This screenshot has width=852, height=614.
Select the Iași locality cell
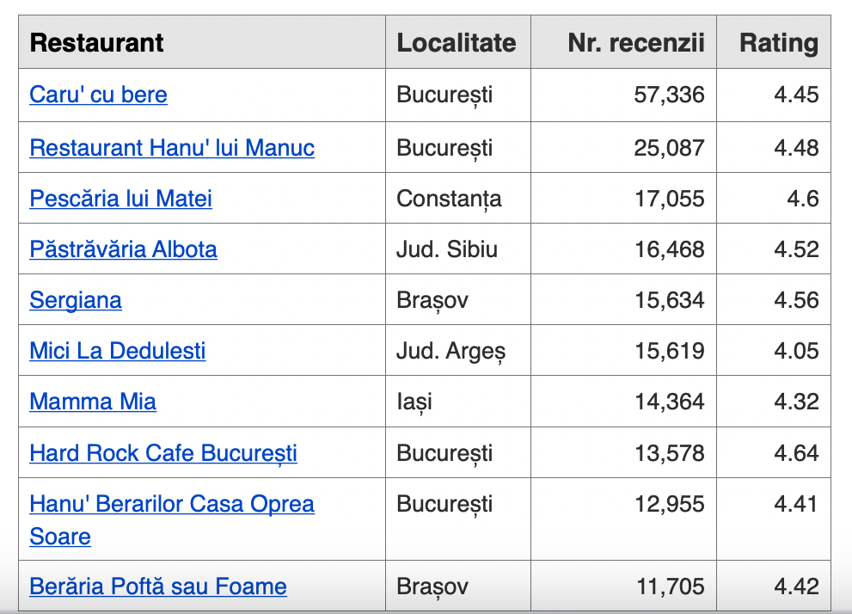414,402
